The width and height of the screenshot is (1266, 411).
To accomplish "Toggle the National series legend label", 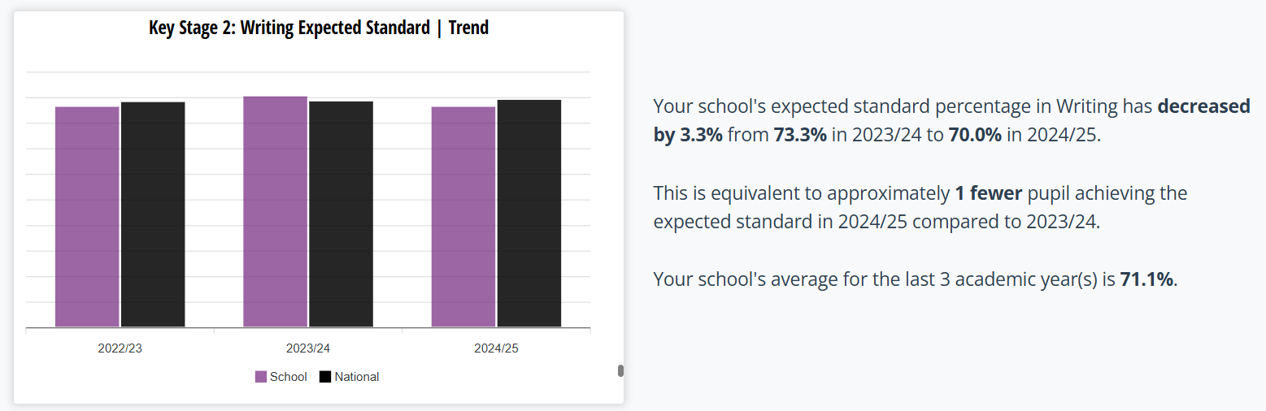I will pos(357,377).
